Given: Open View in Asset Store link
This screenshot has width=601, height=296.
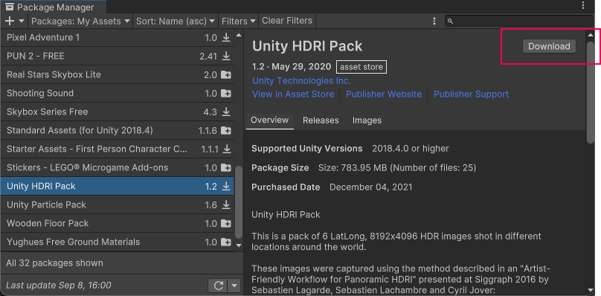Looking at the screenshot, I should click(293, 94).
